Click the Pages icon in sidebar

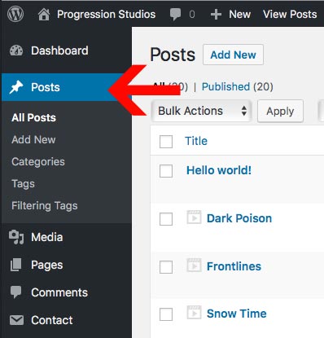coord(16,265)
